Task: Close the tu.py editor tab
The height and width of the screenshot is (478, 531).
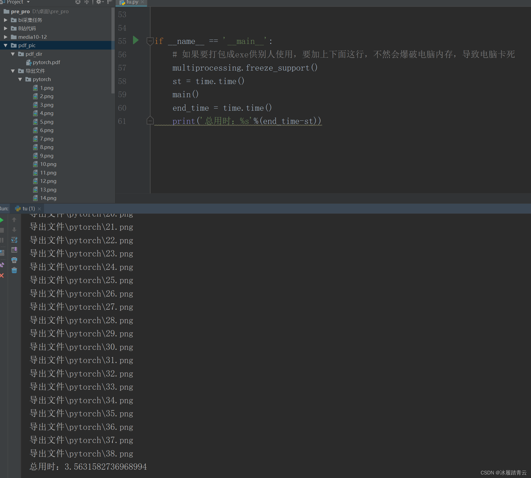Action: [143, 2]
